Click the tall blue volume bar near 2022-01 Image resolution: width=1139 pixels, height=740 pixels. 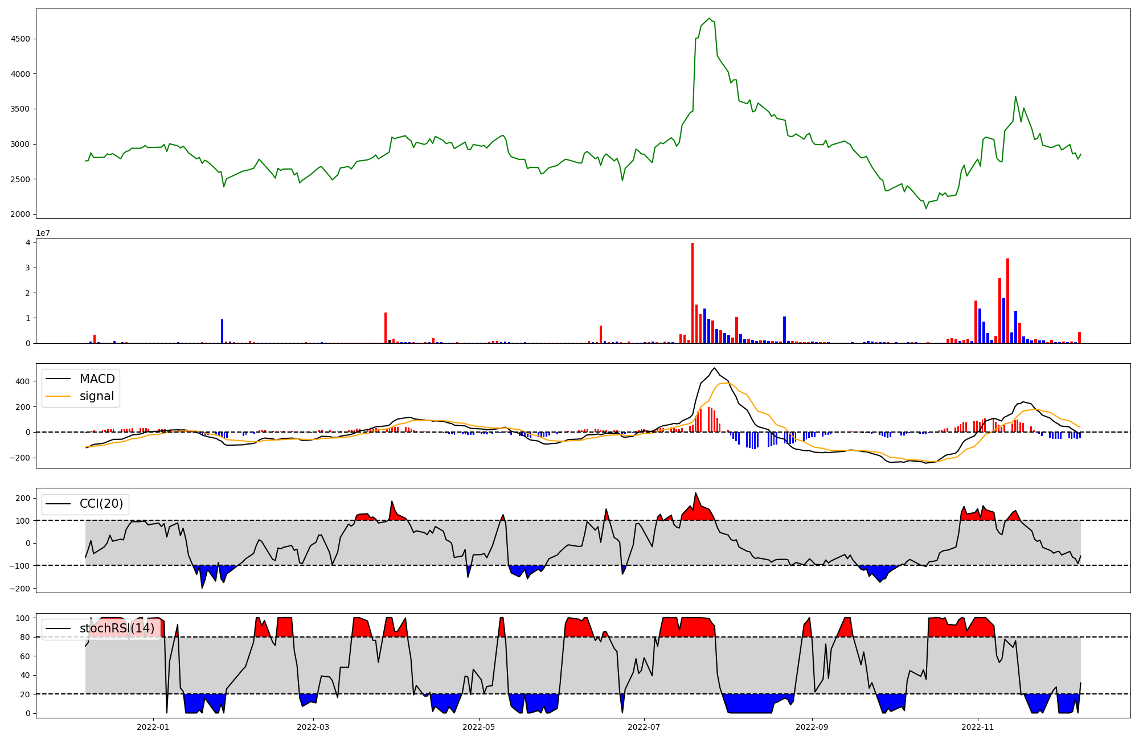222,331
